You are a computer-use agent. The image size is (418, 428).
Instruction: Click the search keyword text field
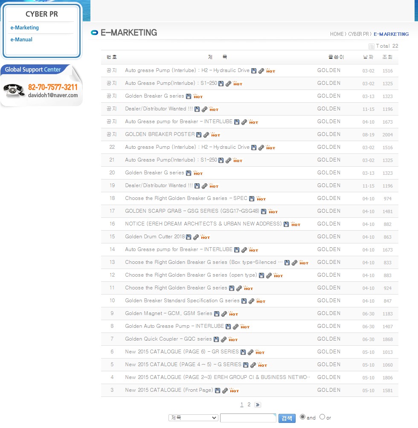pyautogui.click(x=248, y=418)
